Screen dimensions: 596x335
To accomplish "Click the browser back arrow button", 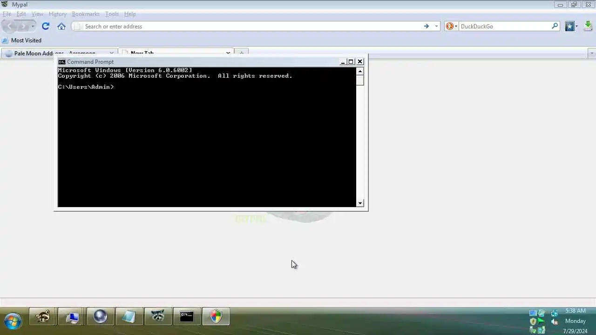I will coord(10,26).
